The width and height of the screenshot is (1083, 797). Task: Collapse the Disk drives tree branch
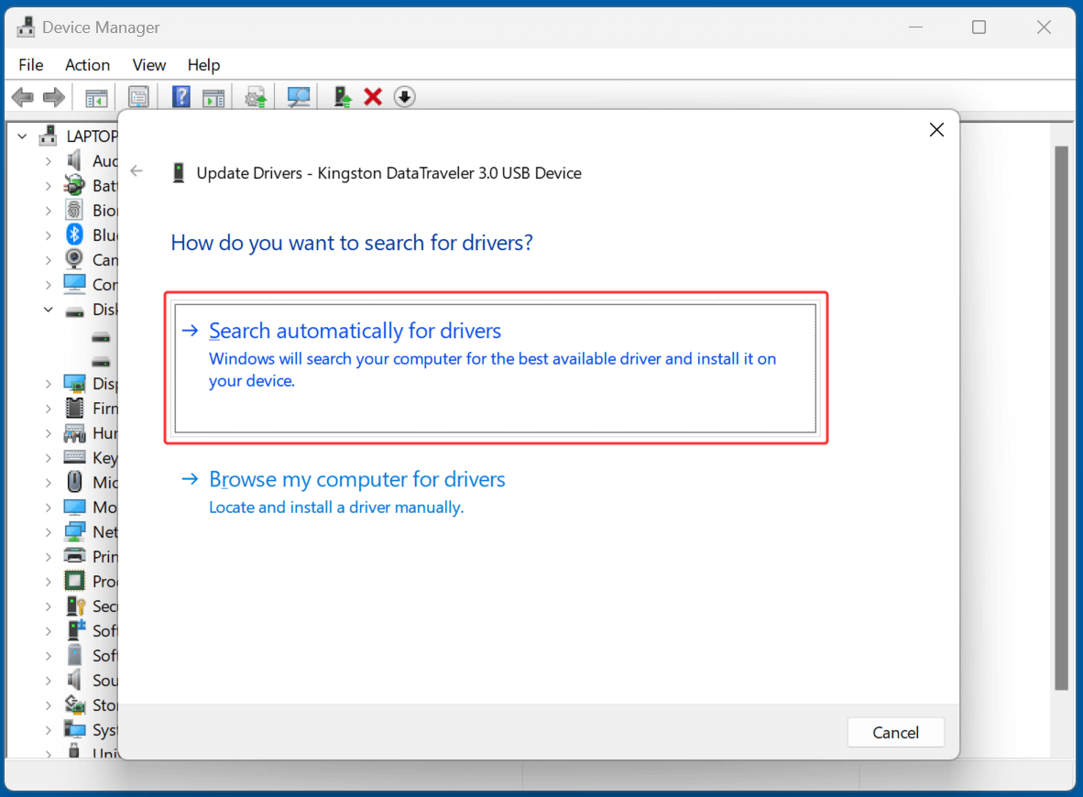point(49,309)
